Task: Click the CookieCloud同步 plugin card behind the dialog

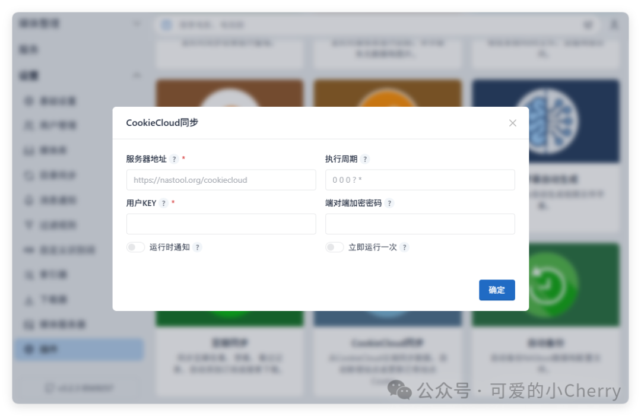Action: (x=387, y=343)
